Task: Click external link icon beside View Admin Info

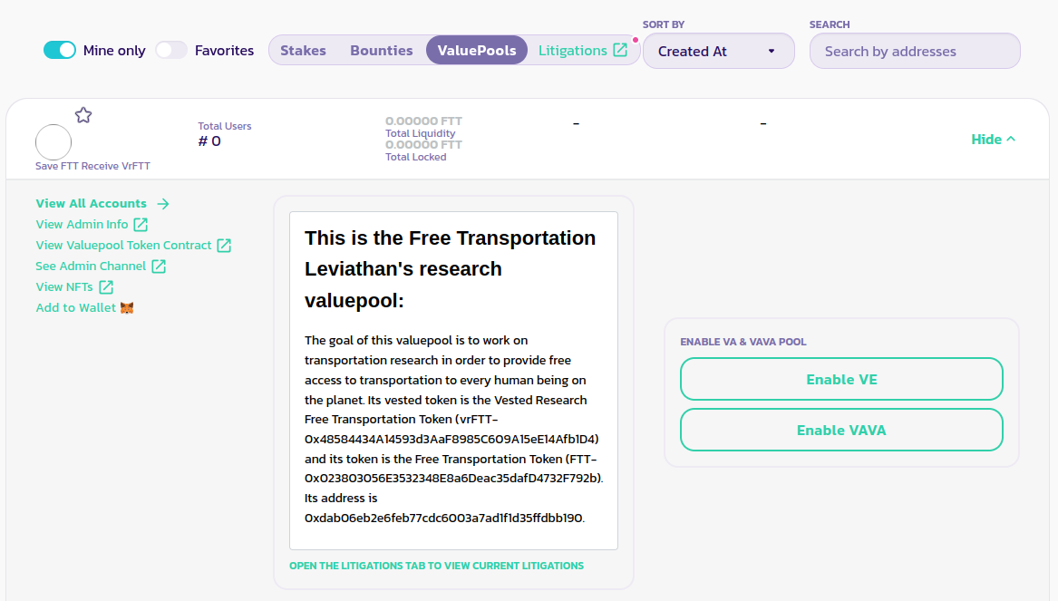Action: [141, 225]
